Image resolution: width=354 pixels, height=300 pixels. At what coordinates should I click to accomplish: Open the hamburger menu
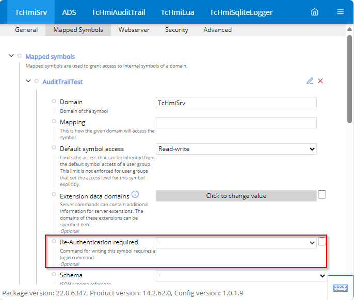[x=340, y=12]
